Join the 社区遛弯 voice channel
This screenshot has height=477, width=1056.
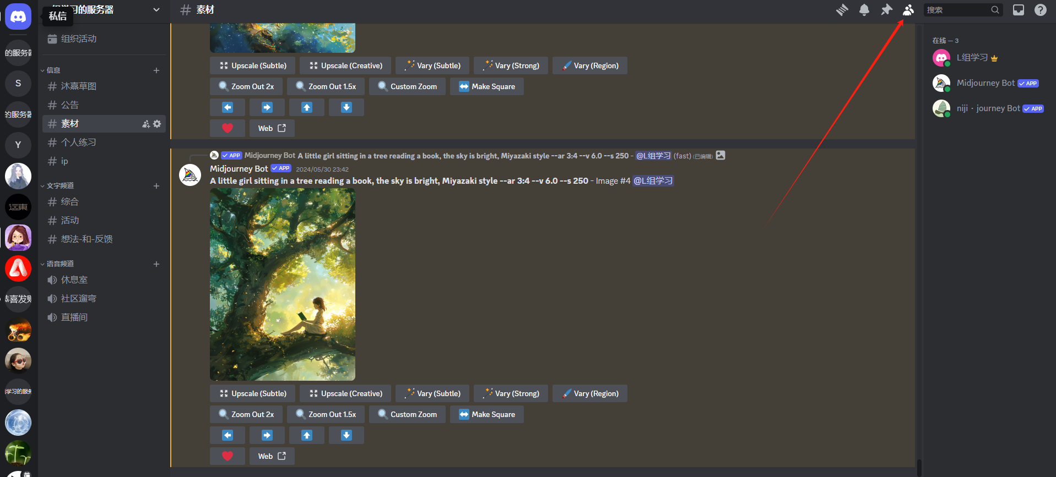pyautogui.click(x=104, y=299)
